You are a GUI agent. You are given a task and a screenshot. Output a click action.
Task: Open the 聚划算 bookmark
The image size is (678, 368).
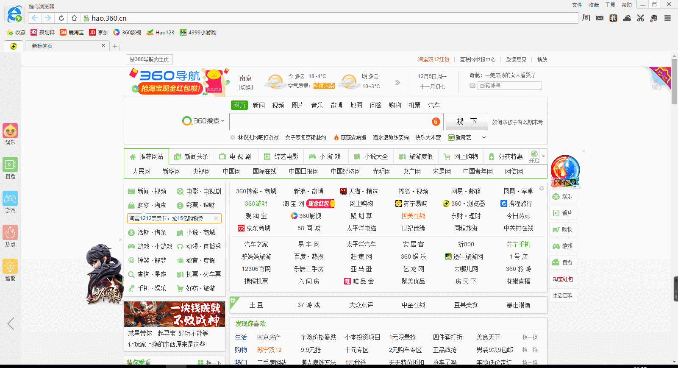(42, 32)
